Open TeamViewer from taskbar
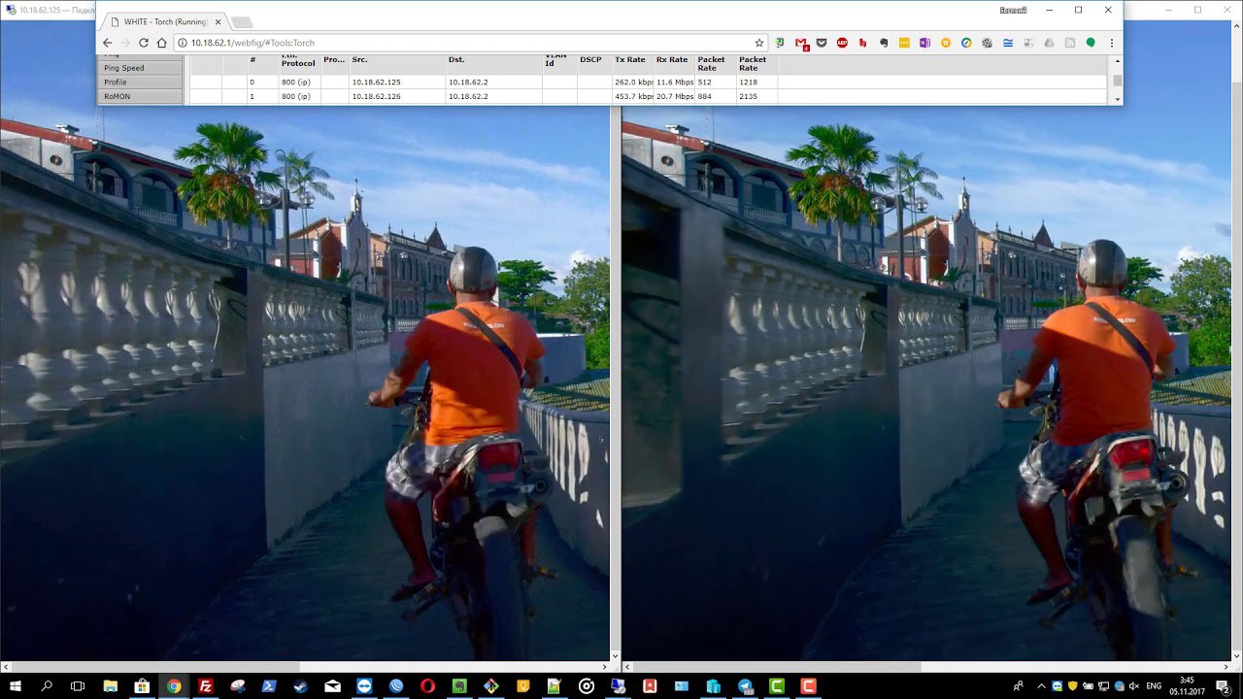 pyautogui.click(x=364, y=686)
